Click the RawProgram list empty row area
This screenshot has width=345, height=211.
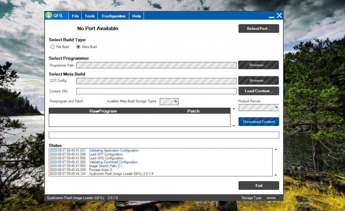139,120
